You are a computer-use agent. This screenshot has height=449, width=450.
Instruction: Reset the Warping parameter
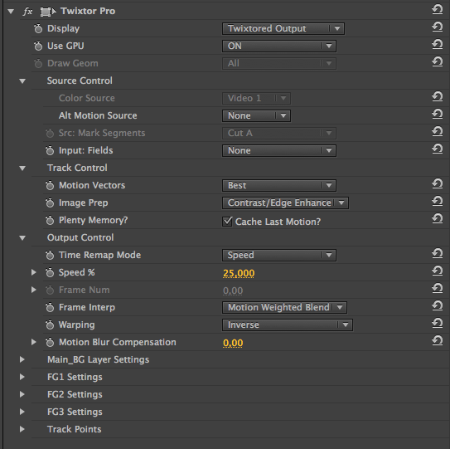(x=437, y=324)
